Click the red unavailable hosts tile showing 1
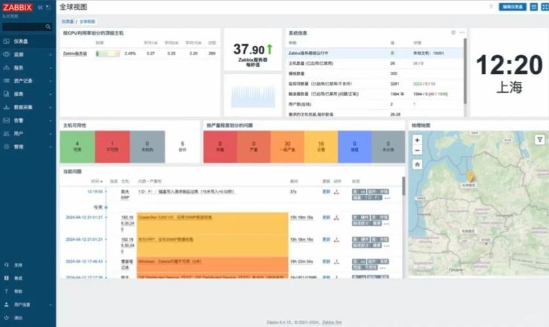Image resolution: width=549 pixels, height=327 pixels. coord(113,146)
